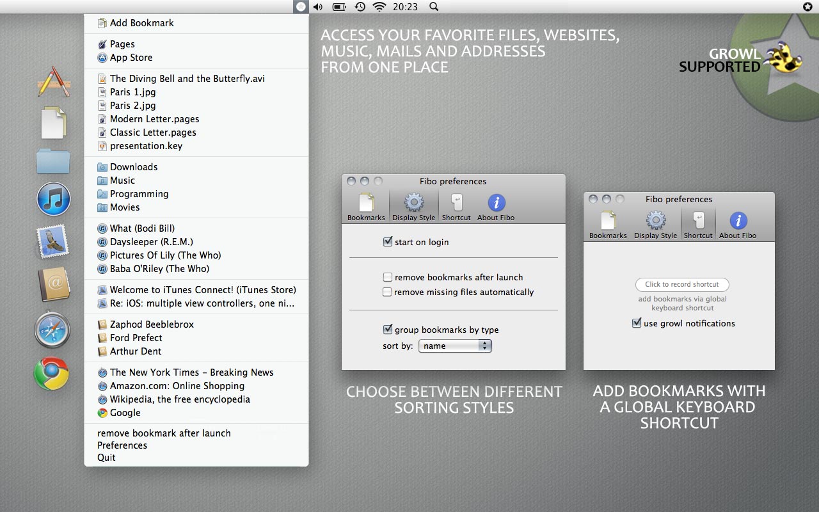Image resolution: width=819 pixels, height=512 pixels.
Task: Check the battery status icon
Action: [340, 7]
